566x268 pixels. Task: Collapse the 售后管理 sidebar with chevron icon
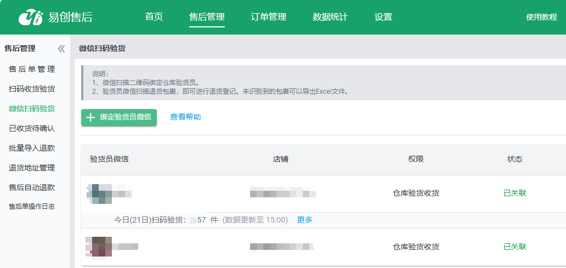tap(61, 49)
